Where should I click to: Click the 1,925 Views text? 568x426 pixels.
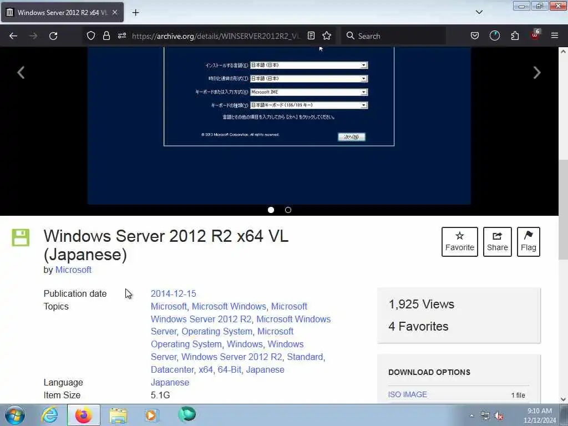point(422,305)
